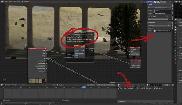182x105 pixels.
Task: Open the Keying dropdown in timeline
Action: (15, 85)
